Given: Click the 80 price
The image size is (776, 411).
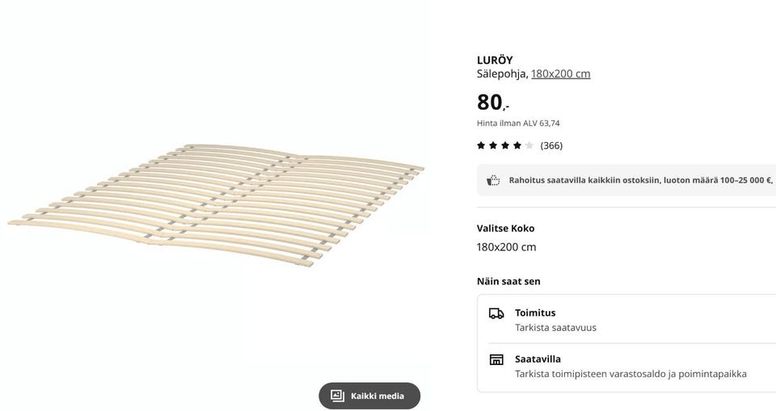Looking at the screenshot, I should tap(491, 103).
